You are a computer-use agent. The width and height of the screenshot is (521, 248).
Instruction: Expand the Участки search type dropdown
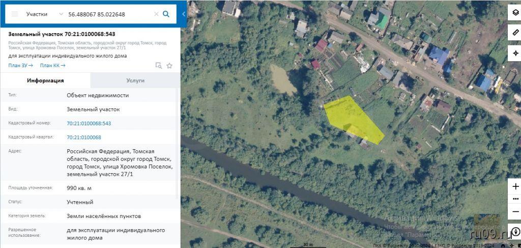[61, 14]
